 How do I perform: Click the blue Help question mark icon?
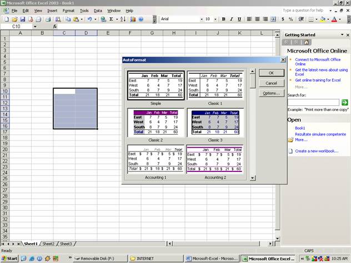click(141, 19)
